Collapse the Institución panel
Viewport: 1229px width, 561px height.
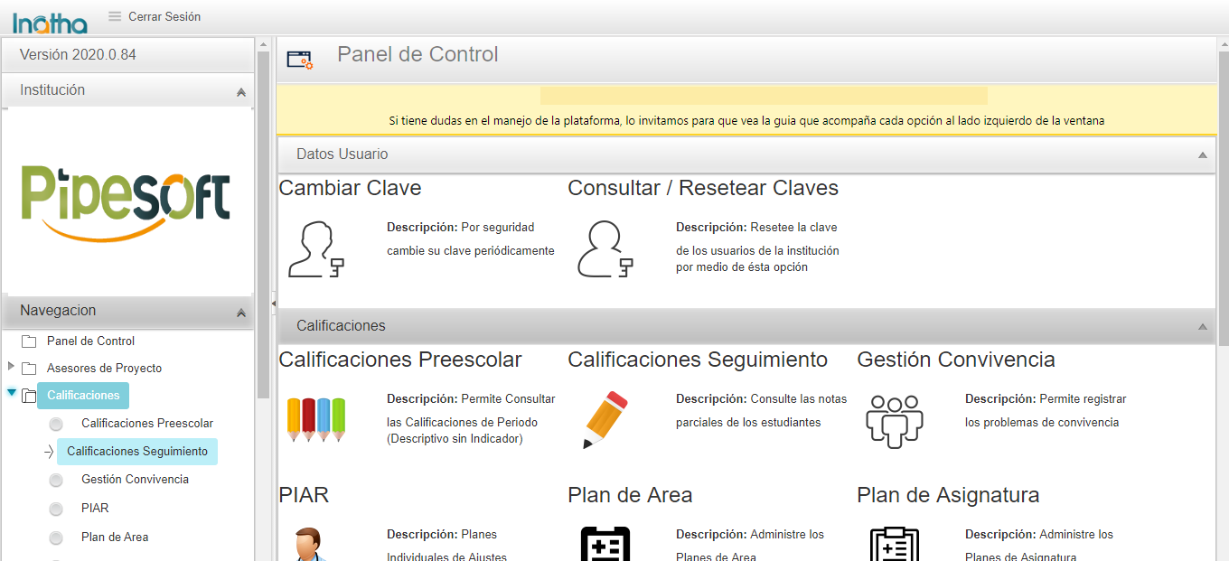[x=240, y=92]
